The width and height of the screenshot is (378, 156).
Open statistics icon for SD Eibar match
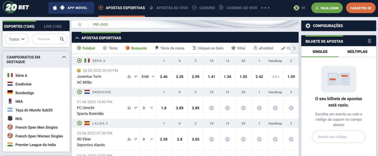pos(129,139)
